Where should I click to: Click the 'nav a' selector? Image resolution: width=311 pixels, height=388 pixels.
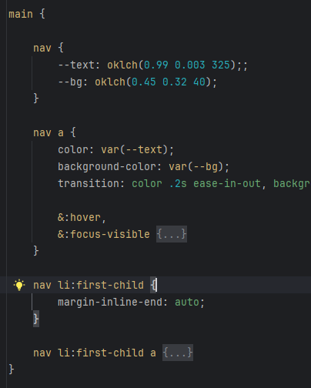click(x=48, y=133)
